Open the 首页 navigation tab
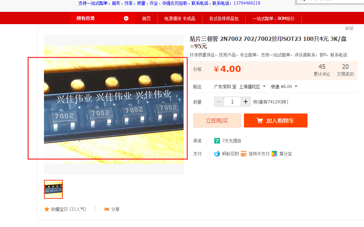Image resolution: width=364 pixels, height=227 pixels. point(146,19)
